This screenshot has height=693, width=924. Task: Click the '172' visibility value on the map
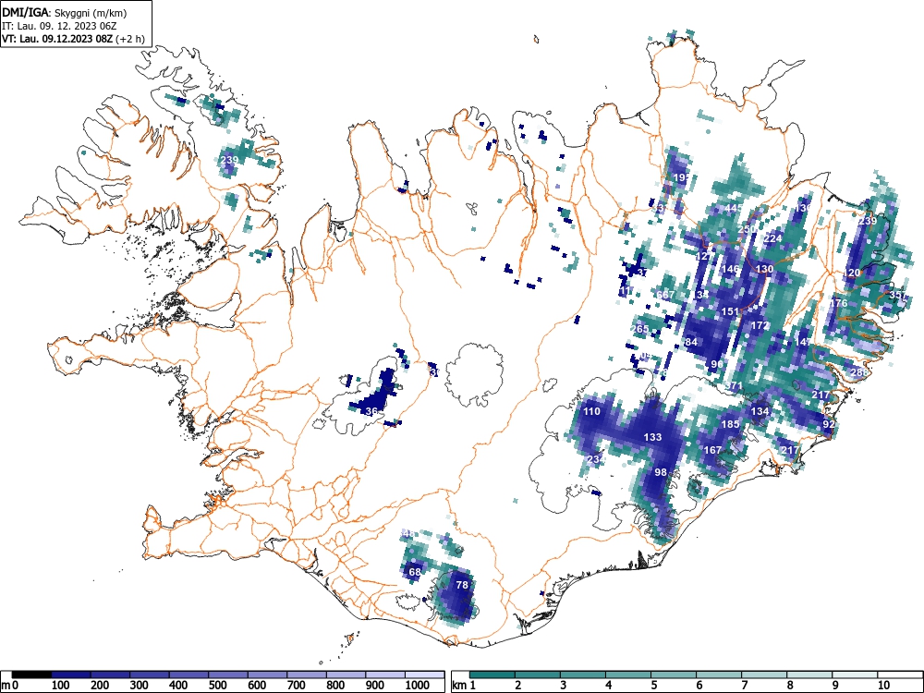click(x=760, y=325)
